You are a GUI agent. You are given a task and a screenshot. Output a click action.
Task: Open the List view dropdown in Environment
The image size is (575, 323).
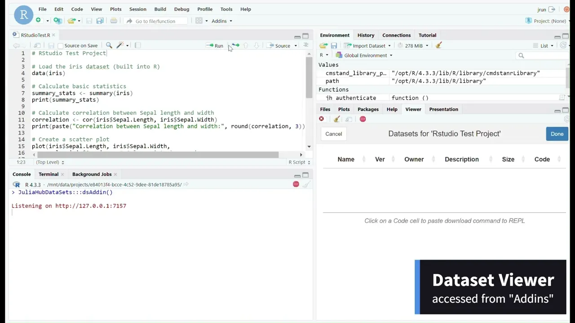pyautogui.click(x=543, y=46)
